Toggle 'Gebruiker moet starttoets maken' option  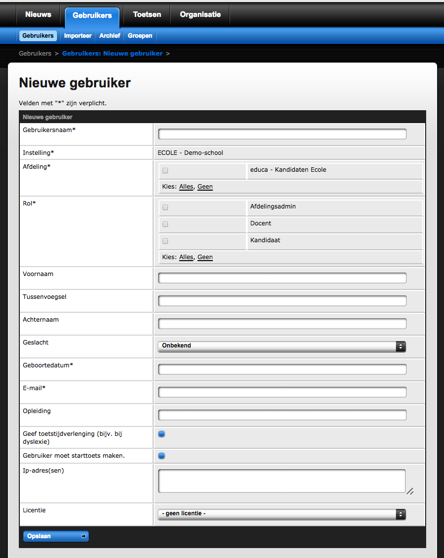pos(162,456)
